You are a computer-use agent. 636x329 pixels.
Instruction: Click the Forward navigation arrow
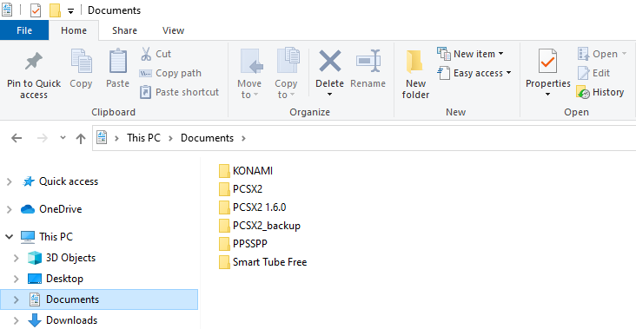[x=43, y=138]
